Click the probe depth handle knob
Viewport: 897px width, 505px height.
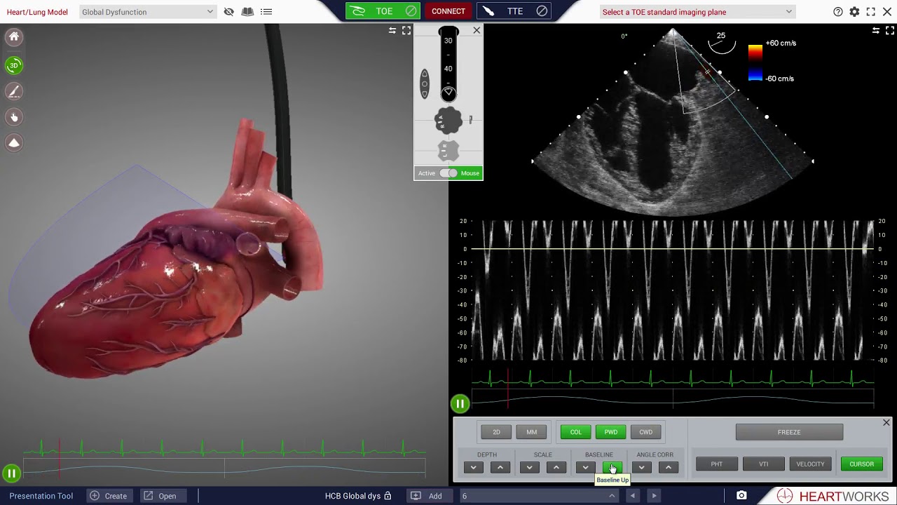coord(448,93)
